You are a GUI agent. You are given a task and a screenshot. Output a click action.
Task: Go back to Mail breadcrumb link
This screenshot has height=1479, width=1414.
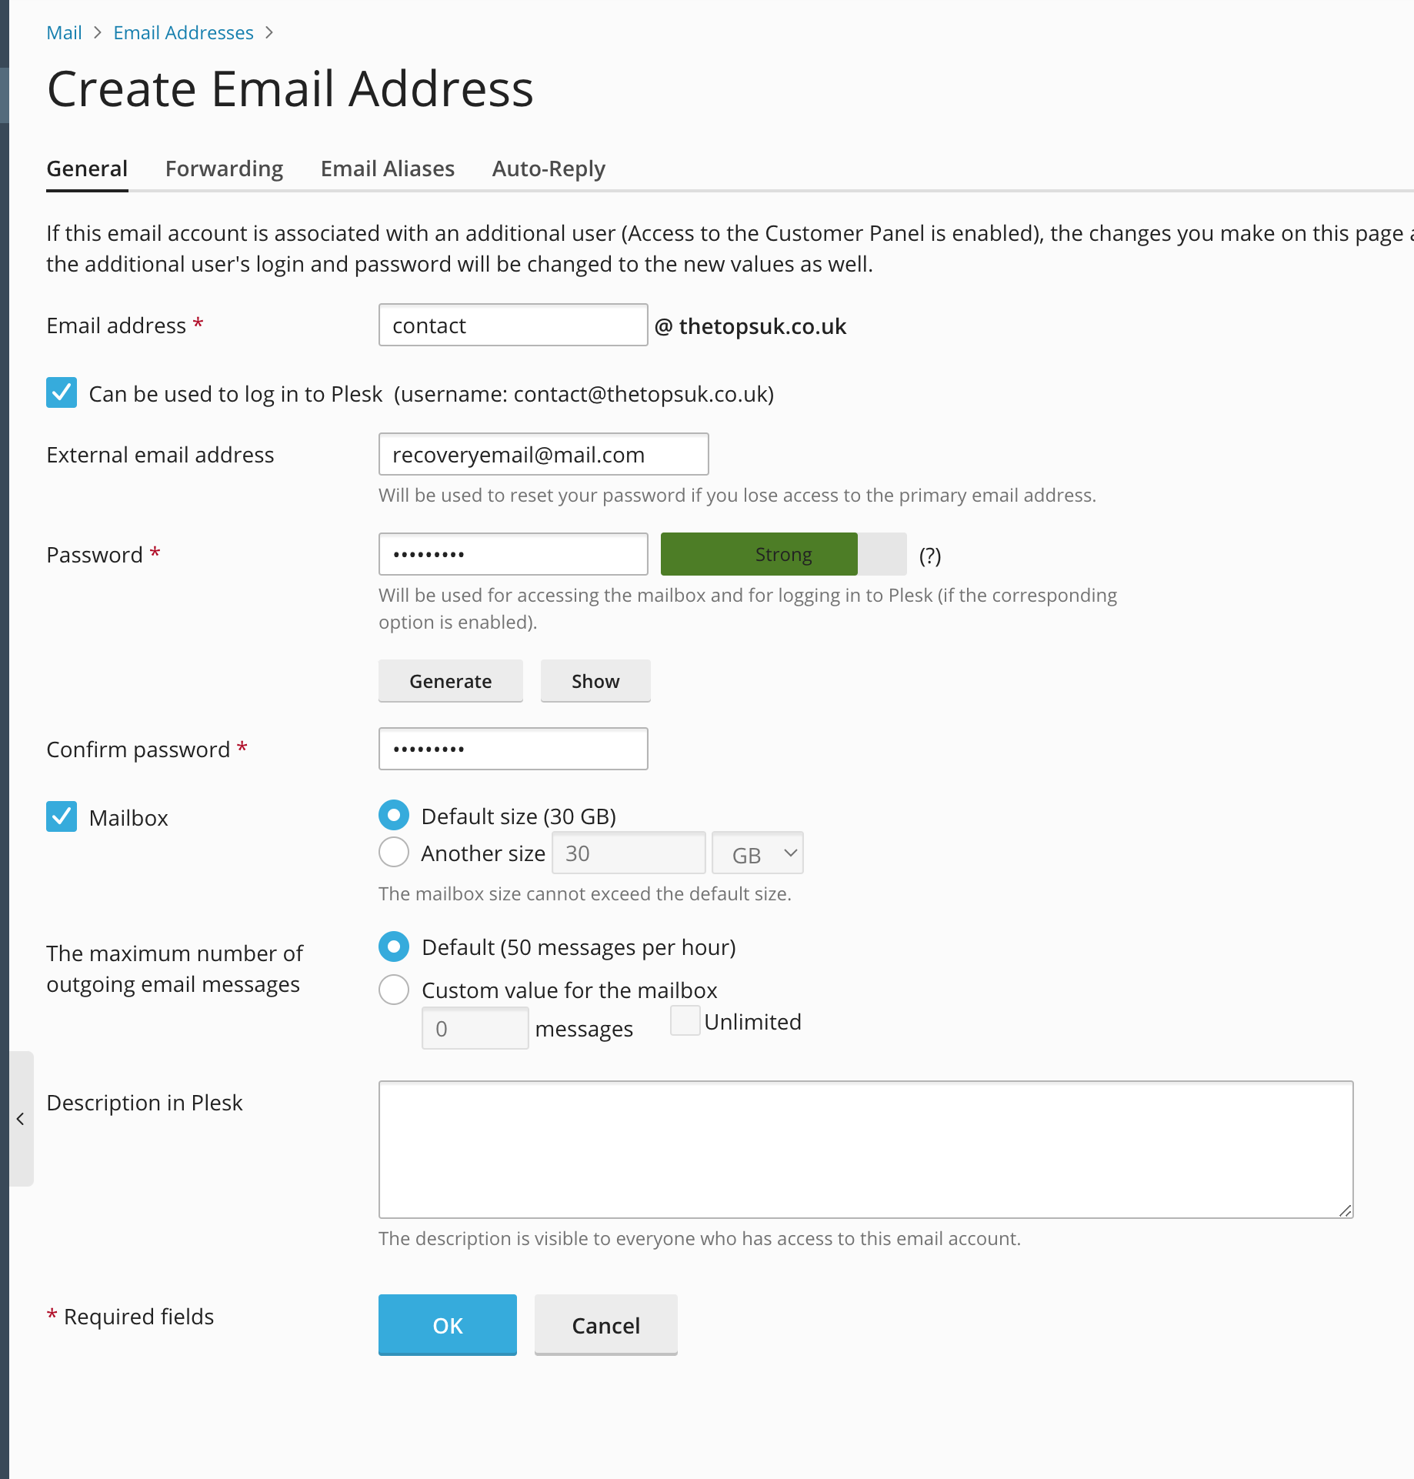pos(64,32)
